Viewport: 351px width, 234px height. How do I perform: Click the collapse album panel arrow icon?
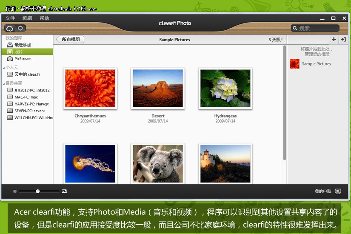click(x=343, y=40)
